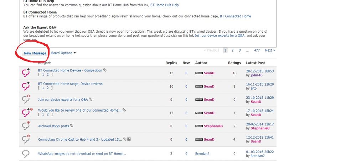Click ADMIN badge next to StephanieG
The width and height of the screenshot is (356, 161).
click(x=199, y=126)
